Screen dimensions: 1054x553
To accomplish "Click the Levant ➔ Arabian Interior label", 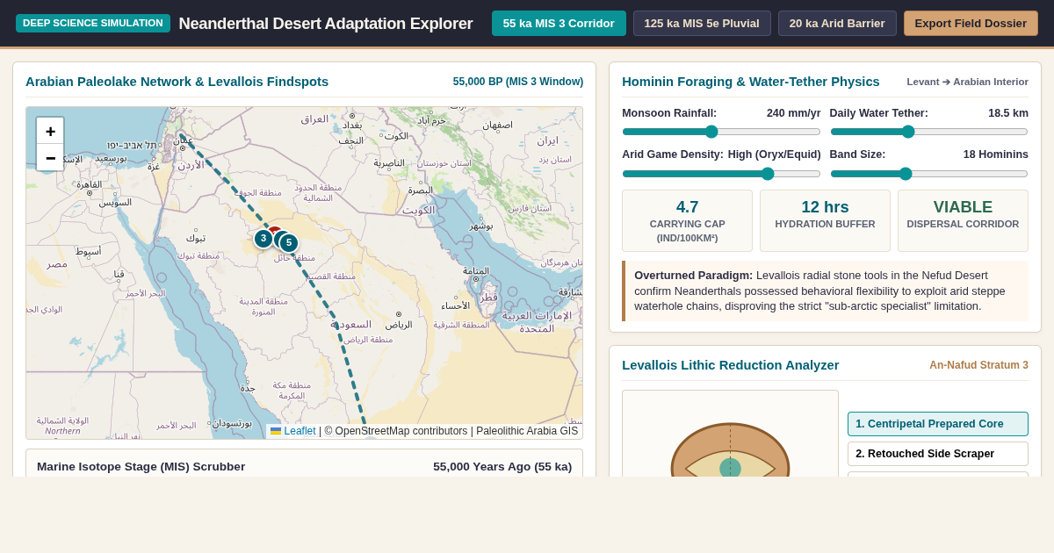I will pyautogui.click(x=968, y=82).
